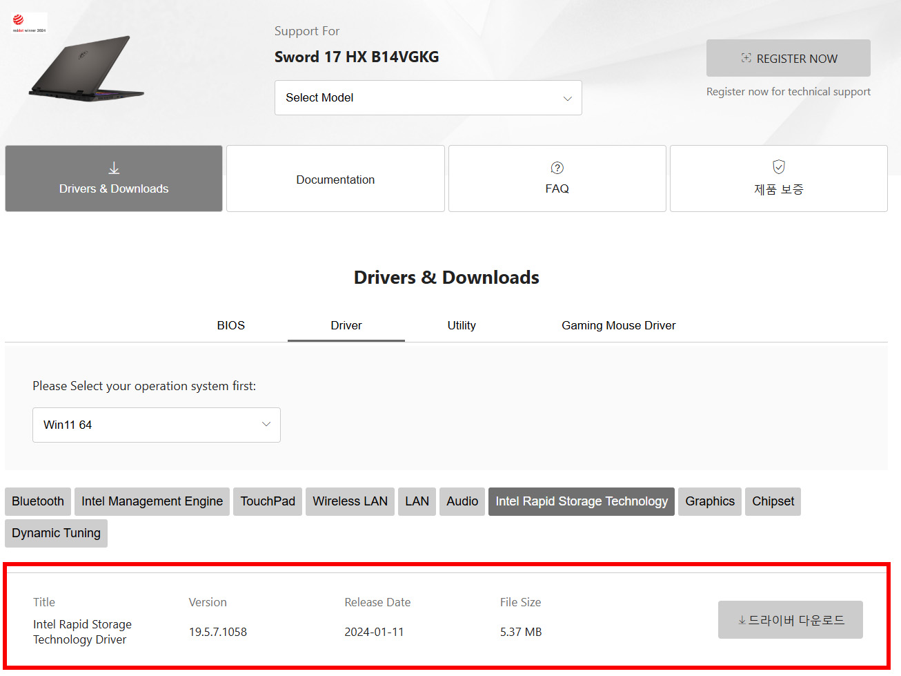Select the Bluetooth driver category
The width and height of the screenshot is (901, 676).
click(x=38, y=501)
